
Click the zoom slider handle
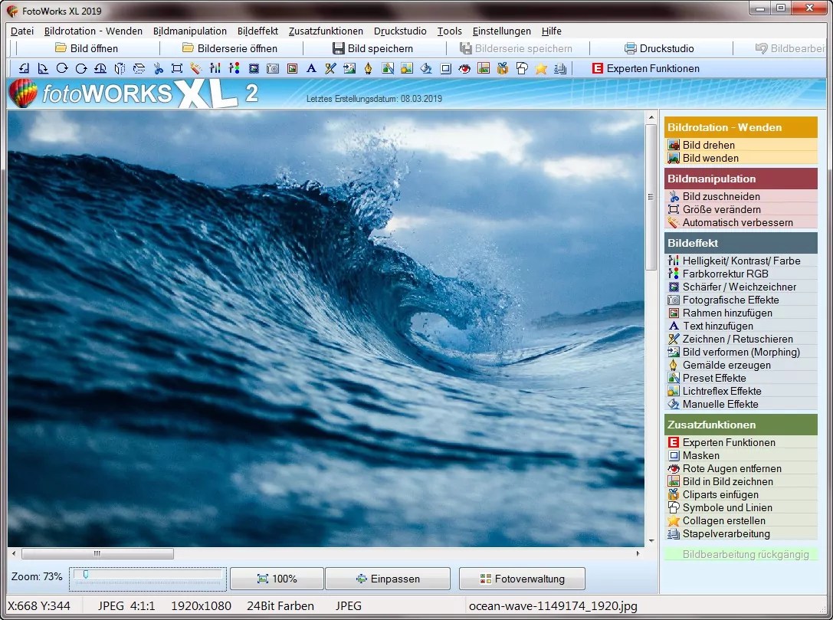(x=86, y=575)
